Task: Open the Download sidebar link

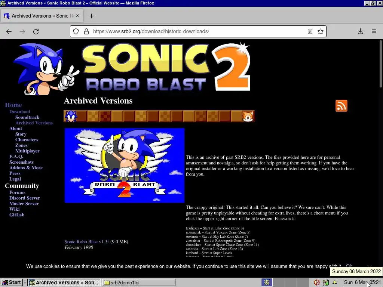Action: point(19,112)
